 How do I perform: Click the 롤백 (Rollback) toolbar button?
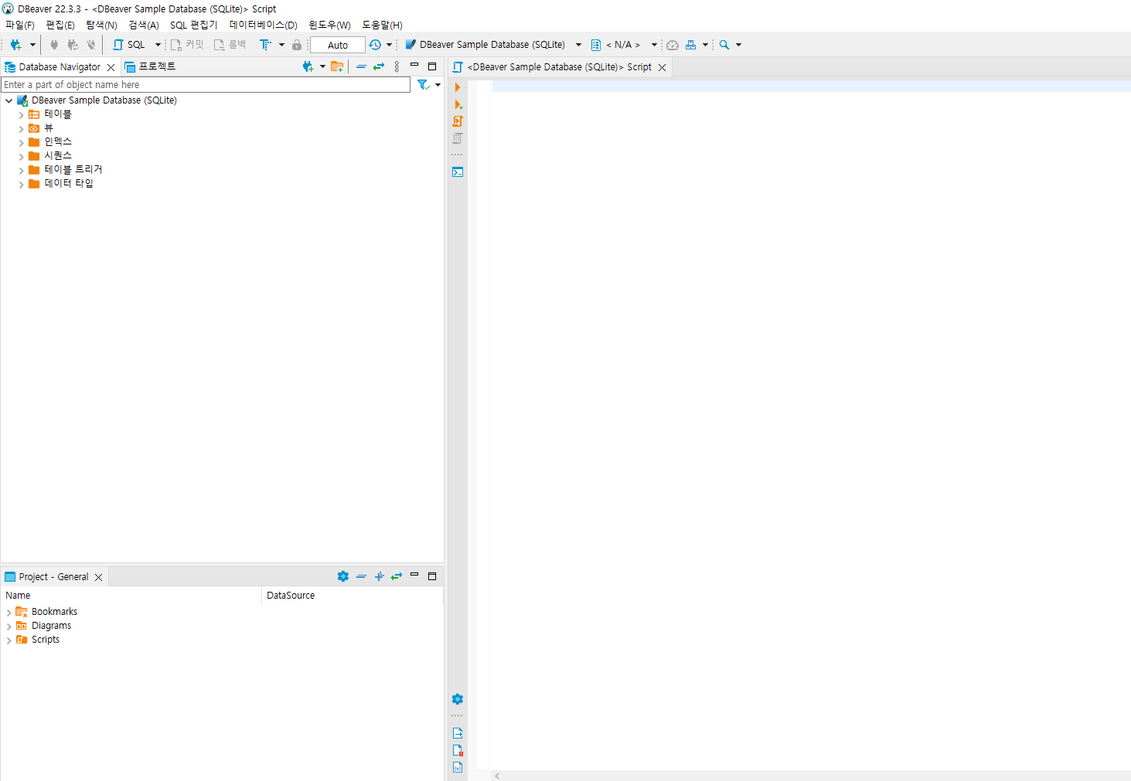230,45
